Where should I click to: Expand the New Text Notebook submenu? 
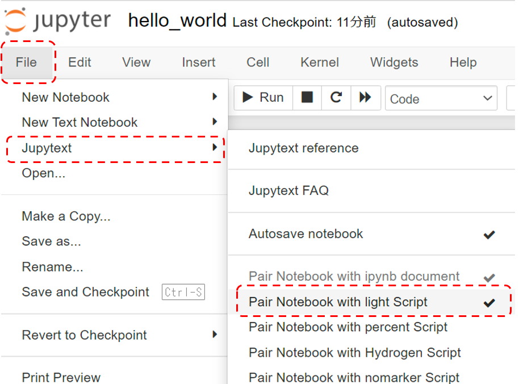pos(114,123)
